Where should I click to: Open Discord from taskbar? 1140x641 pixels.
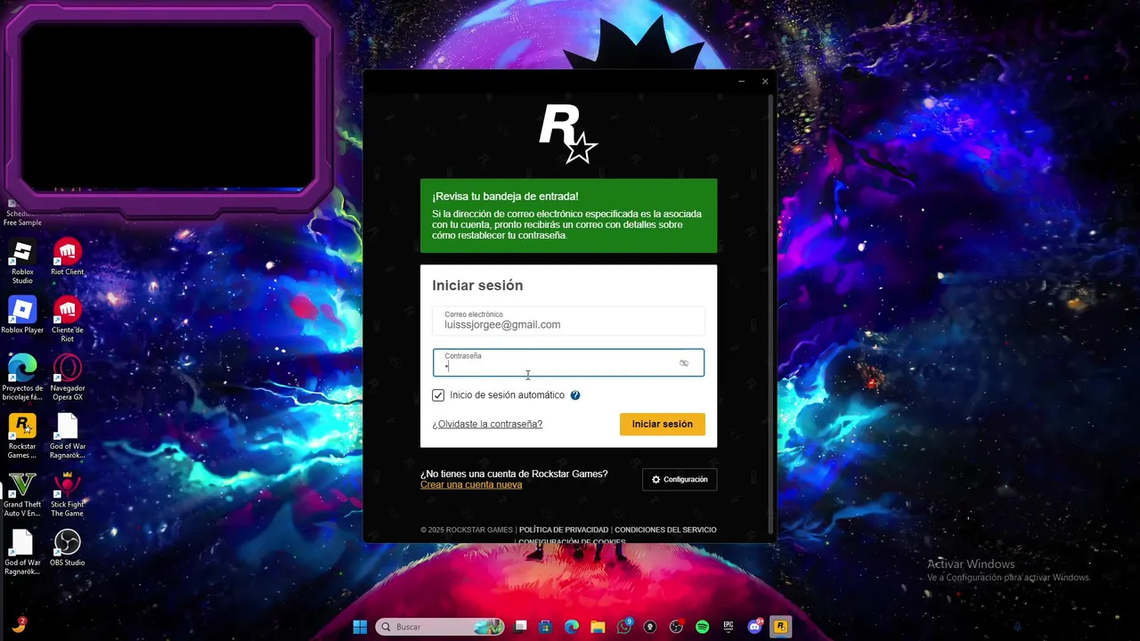pos(754,627)
